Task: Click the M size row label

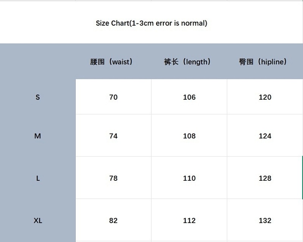Action: pyautogui.click(x=38, y=136)
